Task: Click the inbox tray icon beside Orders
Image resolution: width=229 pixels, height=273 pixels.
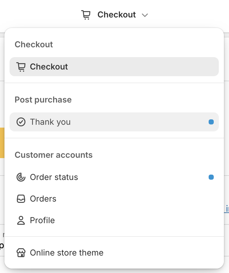Action: (21, 199)
